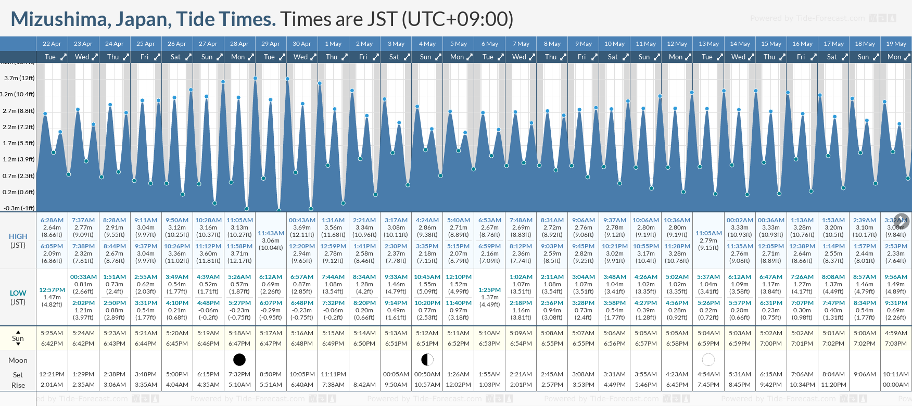Select the 30 Apr date header
This screenshot has height=406, width=912.
[x=302, y=44]
